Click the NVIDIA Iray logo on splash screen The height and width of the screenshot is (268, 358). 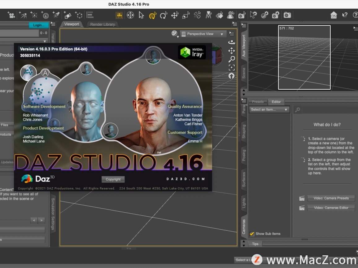coord(192,53)
